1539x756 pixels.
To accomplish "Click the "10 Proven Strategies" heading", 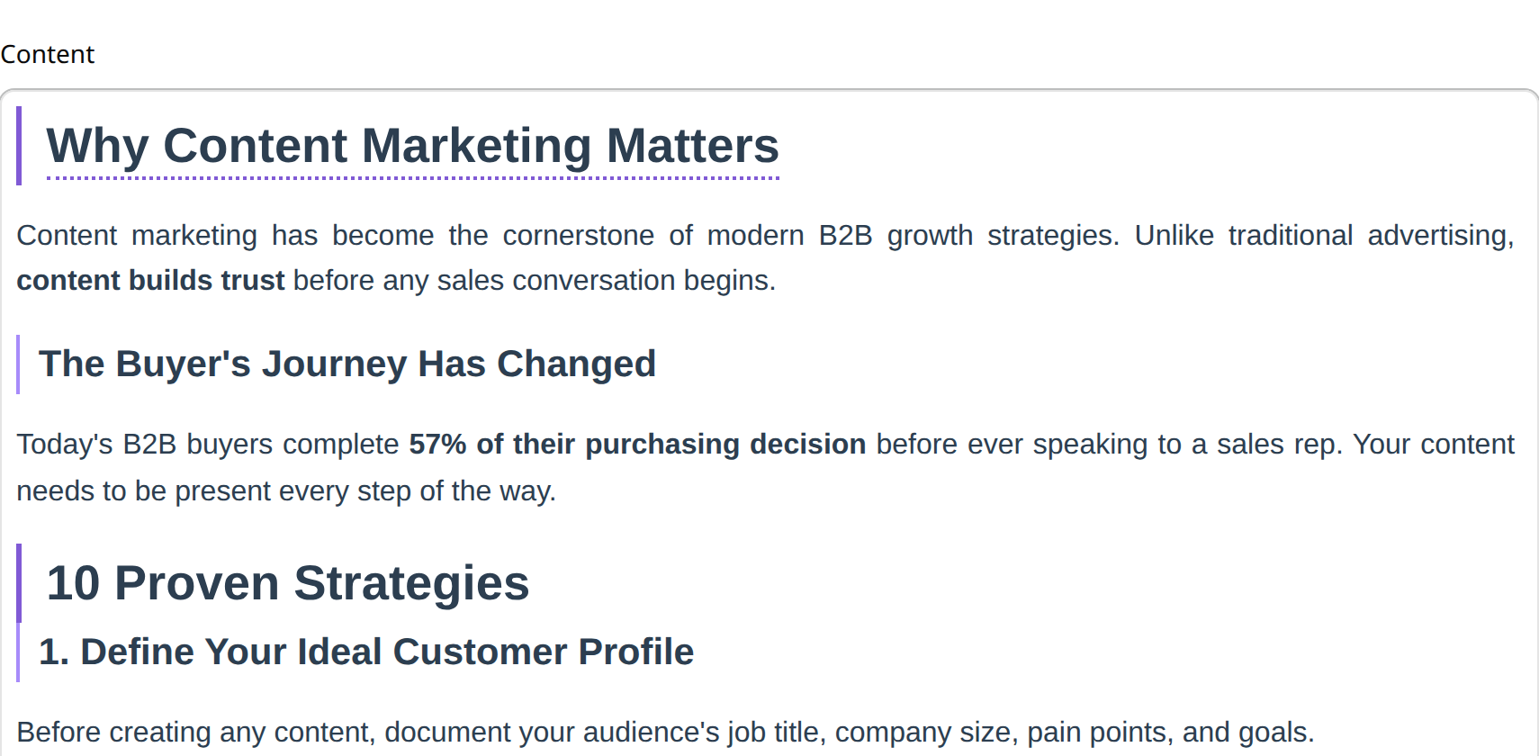I will [x=287, y=583].
